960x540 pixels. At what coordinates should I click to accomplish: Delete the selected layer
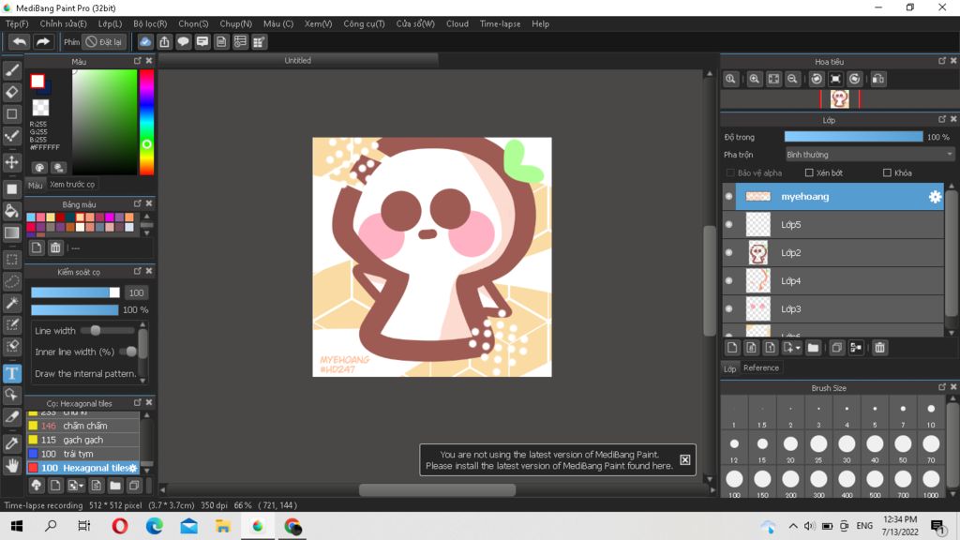[x=879, y=348]
